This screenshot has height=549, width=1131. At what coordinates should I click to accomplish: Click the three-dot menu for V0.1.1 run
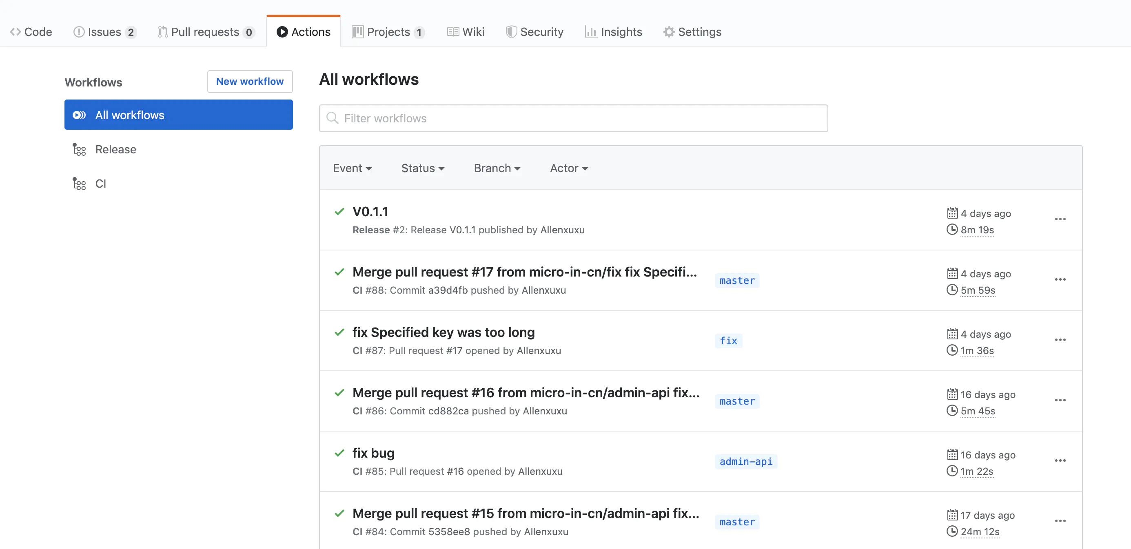pyautogui.click(x=1060, y=219)
